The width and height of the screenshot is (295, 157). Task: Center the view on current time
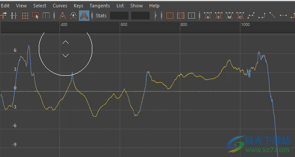click(191, 16)
